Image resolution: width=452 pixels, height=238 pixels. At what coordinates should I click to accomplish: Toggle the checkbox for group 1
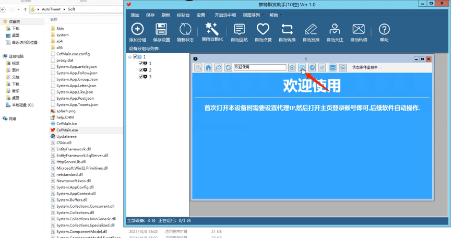pos(135,57)
